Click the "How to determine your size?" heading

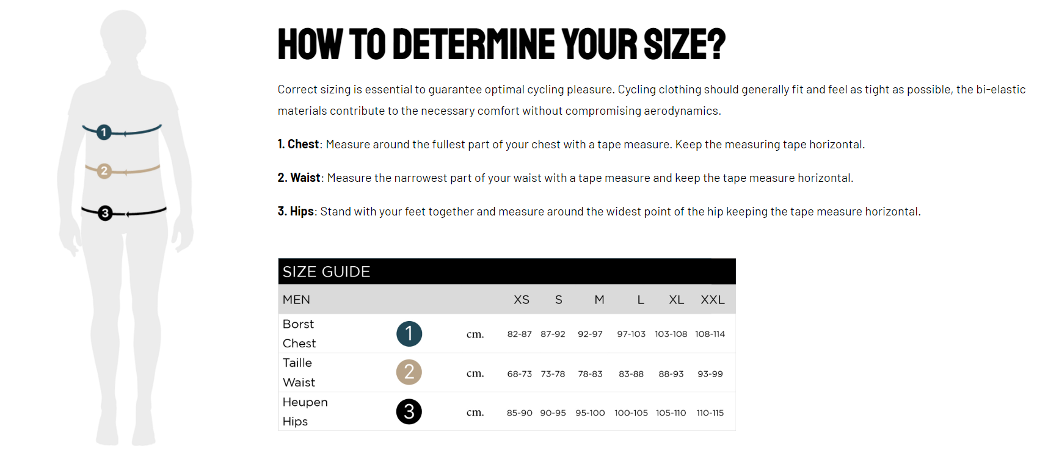click(501, 44)
